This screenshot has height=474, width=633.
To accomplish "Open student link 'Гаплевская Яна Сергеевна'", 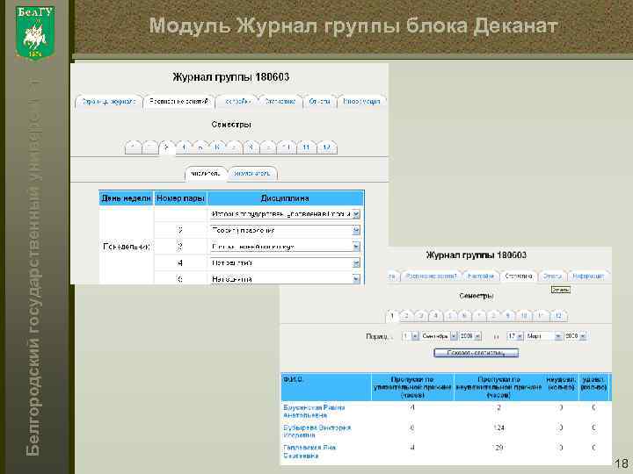I will click(309, 451).
